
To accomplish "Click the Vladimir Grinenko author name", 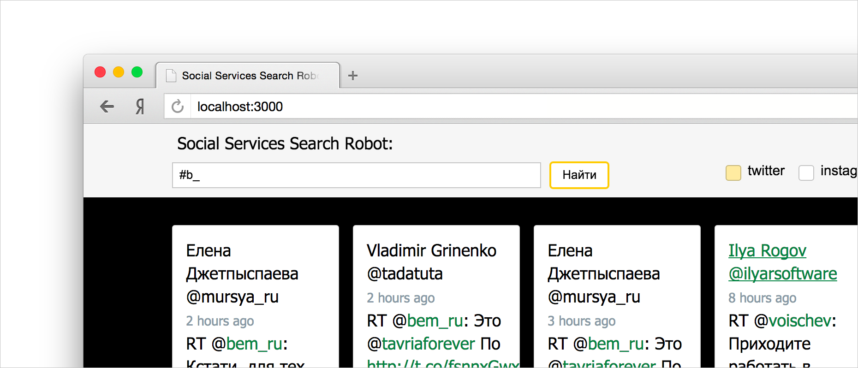I will 432,251.
